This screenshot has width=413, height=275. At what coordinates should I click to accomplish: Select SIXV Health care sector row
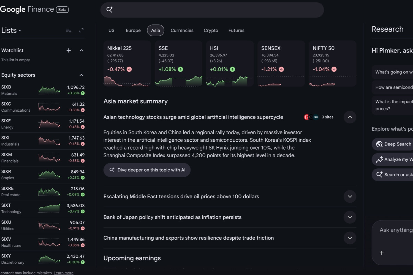coord(43,242)
